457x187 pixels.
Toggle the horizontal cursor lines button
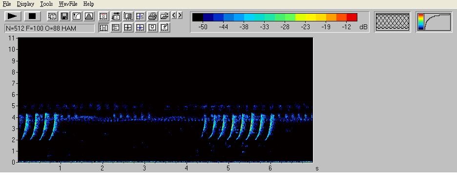(116, 28)
